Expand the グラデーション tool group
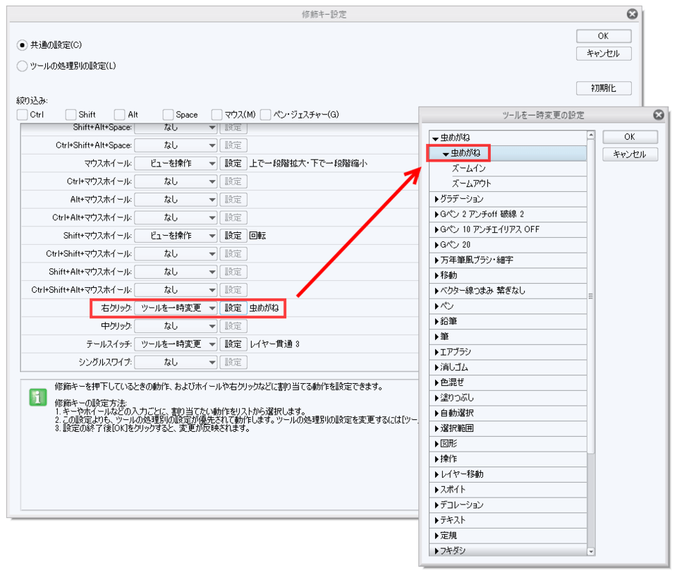The image size is (677, 573). [x=437, y=199]
